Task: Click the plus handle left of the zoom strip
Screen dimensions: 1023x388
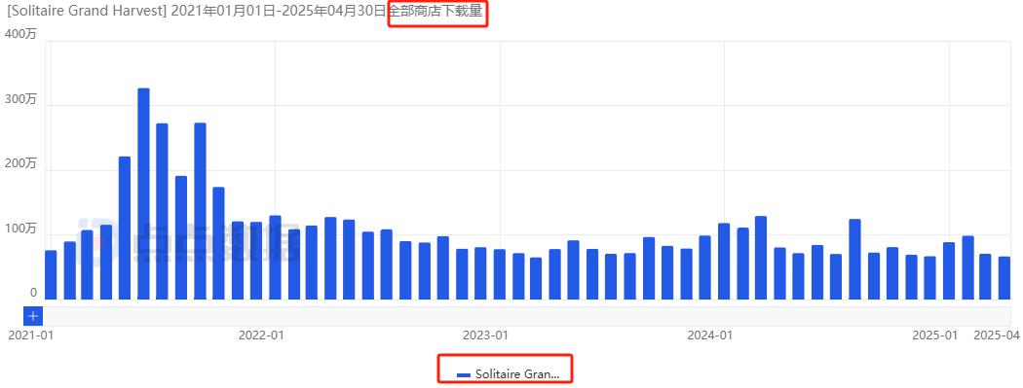Action: pos(33,316)
